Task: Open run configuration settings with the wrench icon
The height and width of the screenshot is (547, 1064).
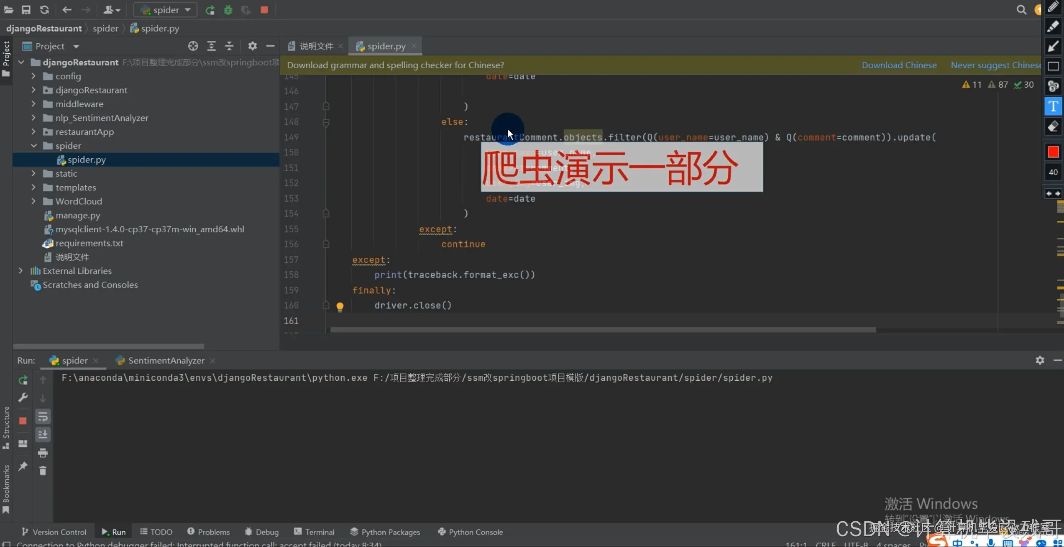Action: 23,398
